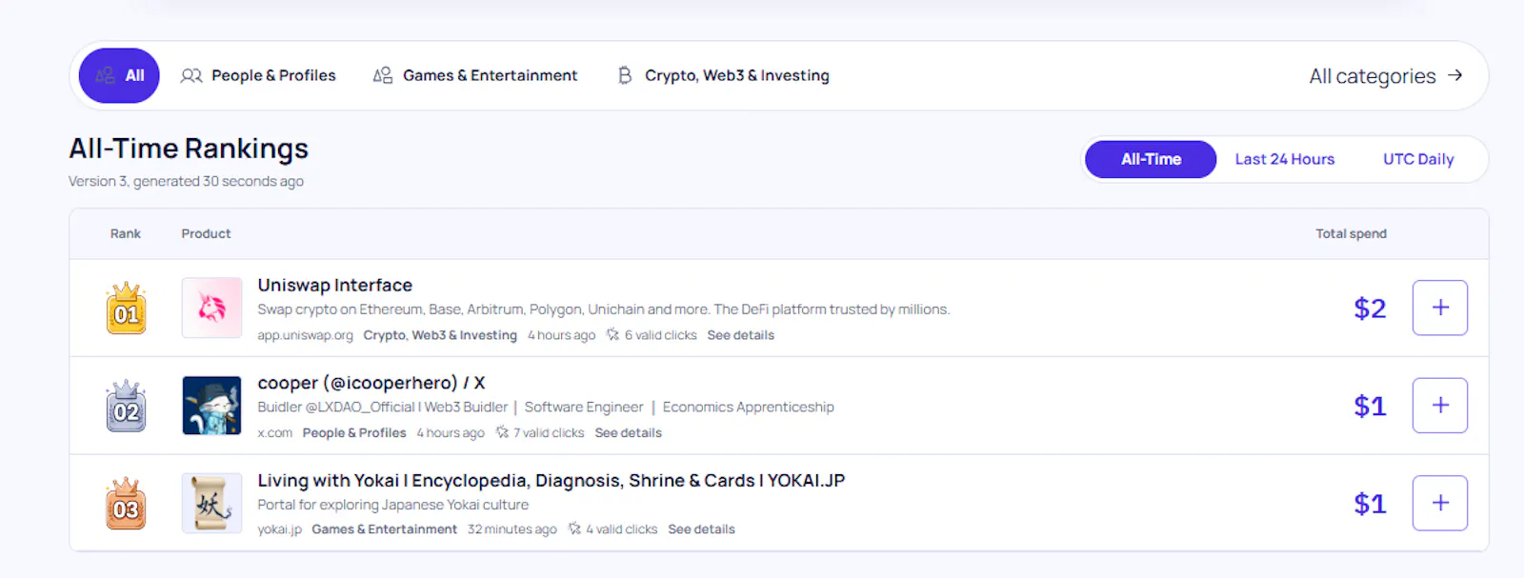Click the Product column header
The height and width of the screenshot is (578, 1524).
click(206, 233)
